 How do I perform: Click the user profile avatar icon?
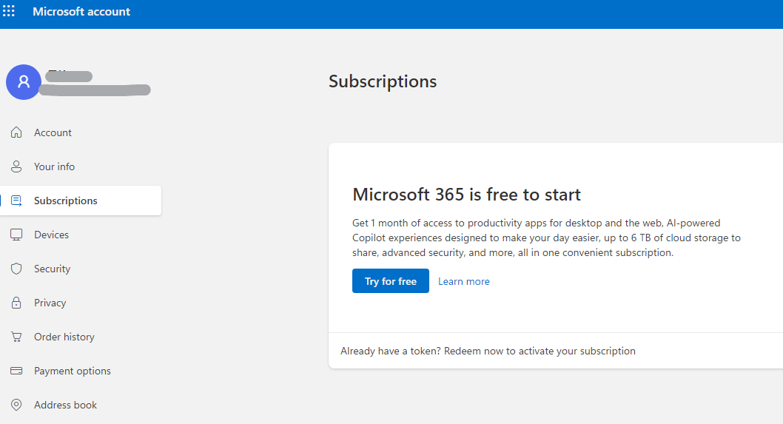coord(24,82)
